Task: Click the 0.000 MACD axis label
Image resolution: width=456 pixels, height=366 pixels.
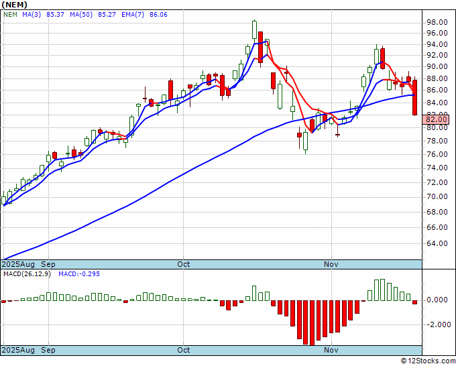Action: click(437, 300)
